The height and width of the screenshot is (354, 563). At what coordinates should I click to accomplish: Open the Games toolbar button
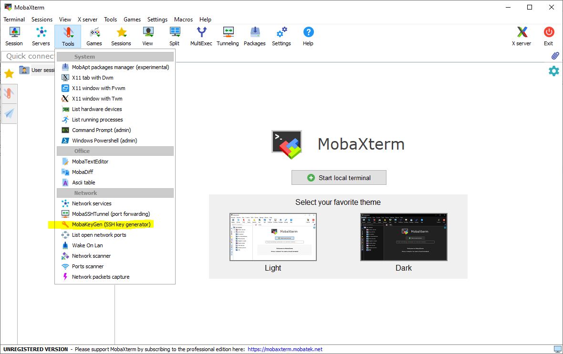[94, 37]
